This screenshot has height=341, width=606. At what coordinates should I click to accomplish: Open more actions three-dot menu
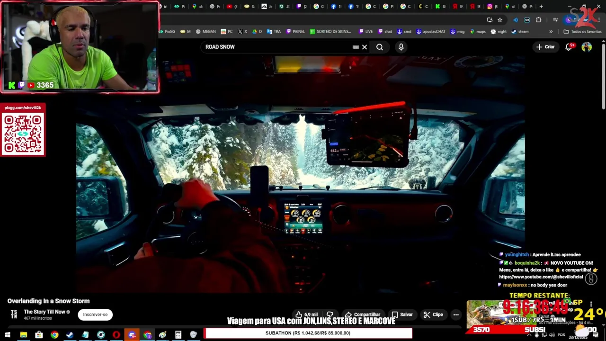click(456, 314)
